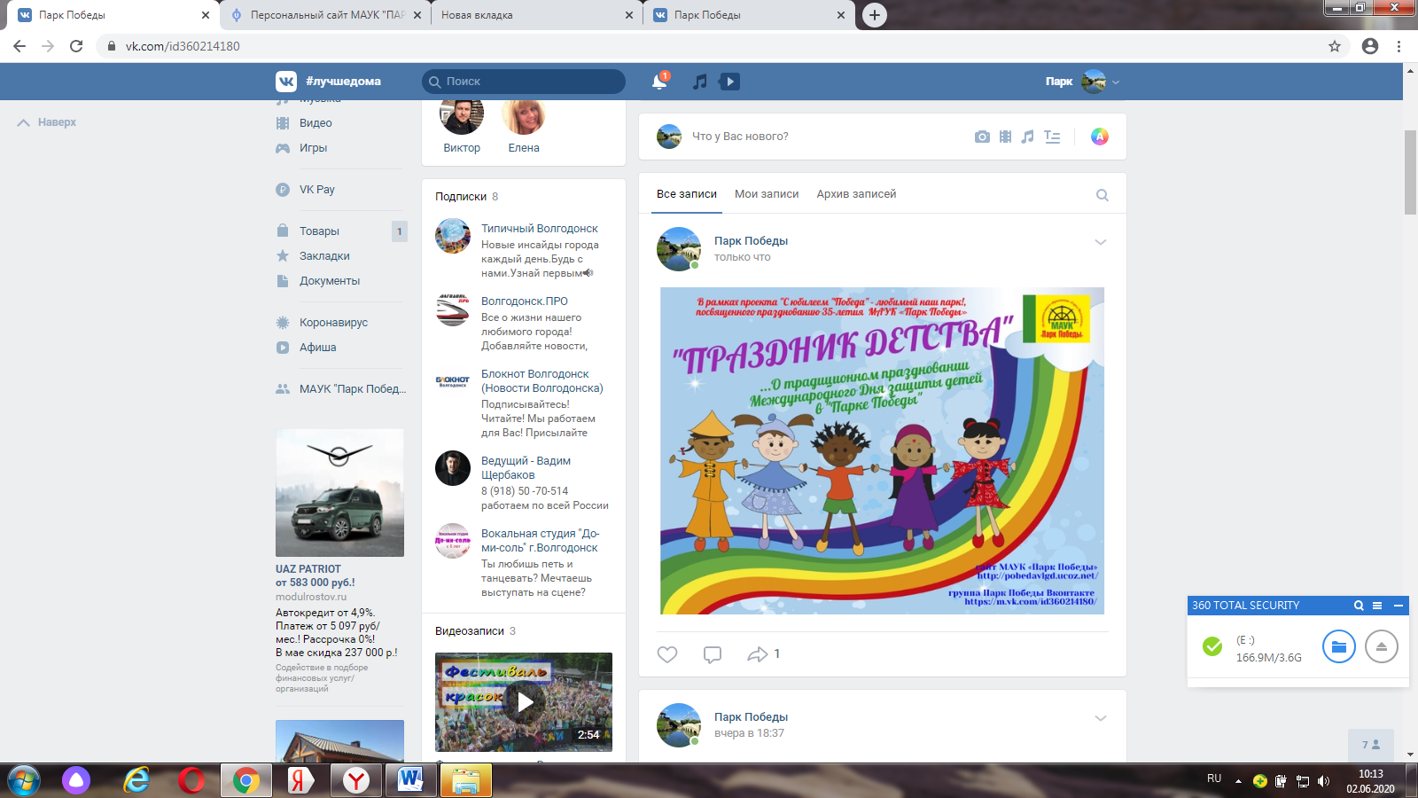Switch to the Мои записи tab

pyautogui.click(x=767, y=194)
